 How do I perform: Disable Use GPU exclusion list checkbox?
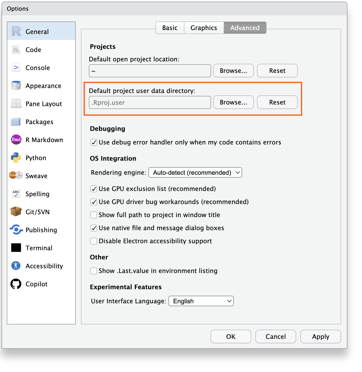click(94, 189)
